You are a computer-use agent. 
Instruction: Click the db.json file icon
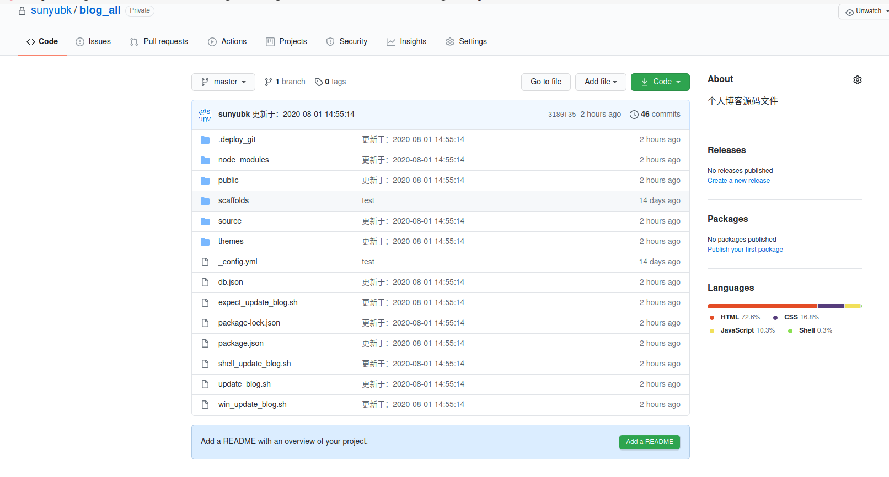point(205,283)
